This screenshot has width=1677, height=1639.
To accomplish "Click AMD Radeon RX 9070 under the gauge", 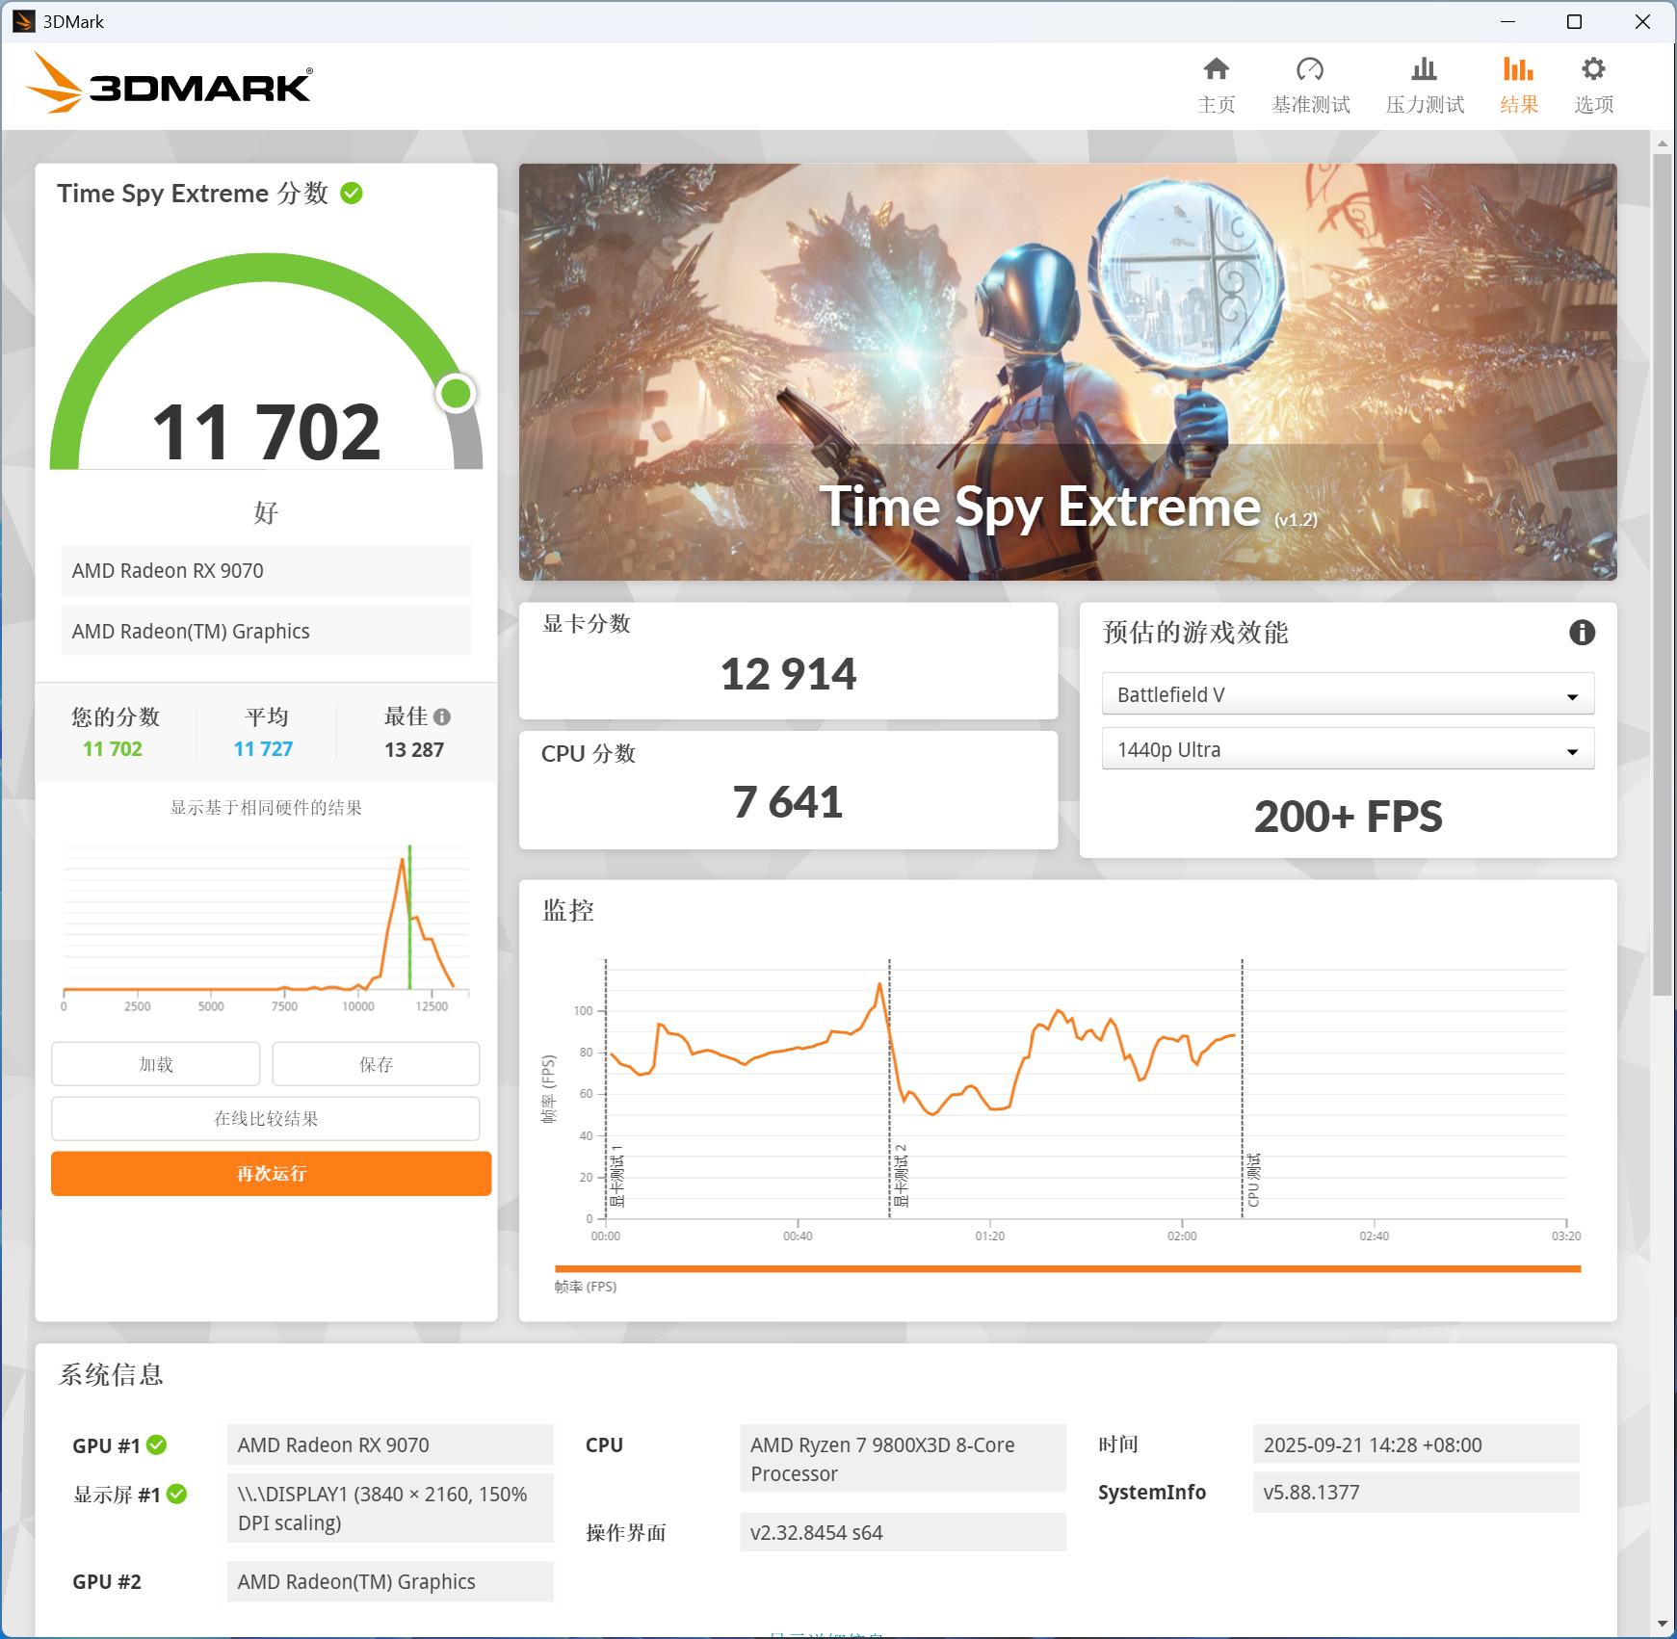I will coord(266,570).
